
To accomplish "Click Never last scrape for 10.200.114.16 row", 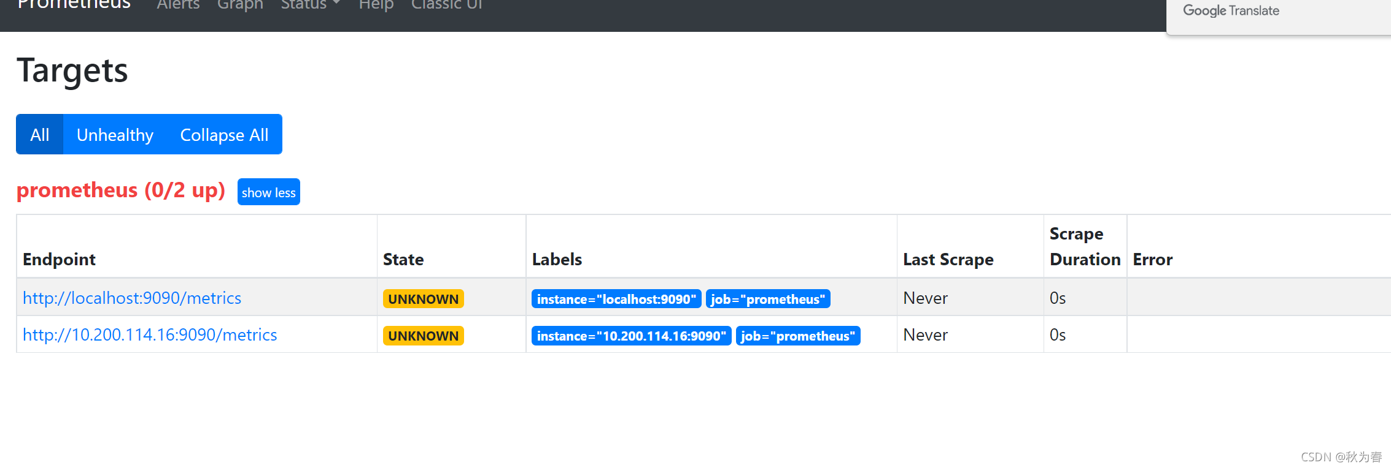I will coord(926,334).
